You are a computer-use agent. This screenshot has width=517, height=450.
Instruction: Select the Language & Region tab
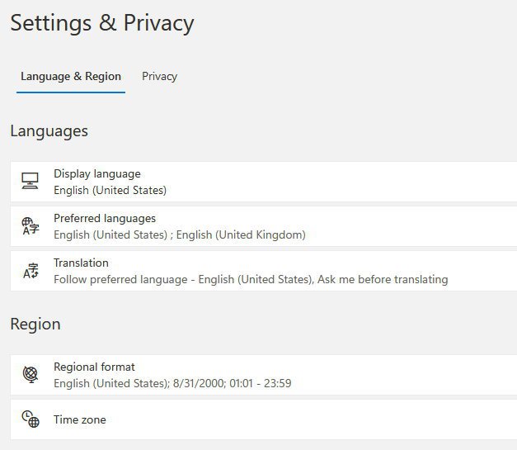(71, 76)
